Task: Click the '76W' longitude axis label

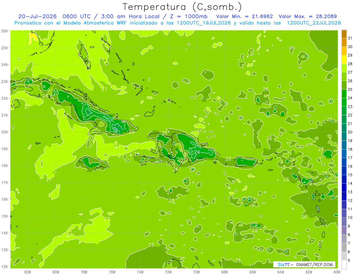Action: [x=112, y=272]
